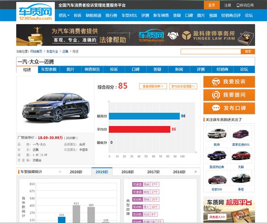267x223 pixels.
Task: Click 发动机 熄火 10个 fault tag
Action: tap(146, 207)
